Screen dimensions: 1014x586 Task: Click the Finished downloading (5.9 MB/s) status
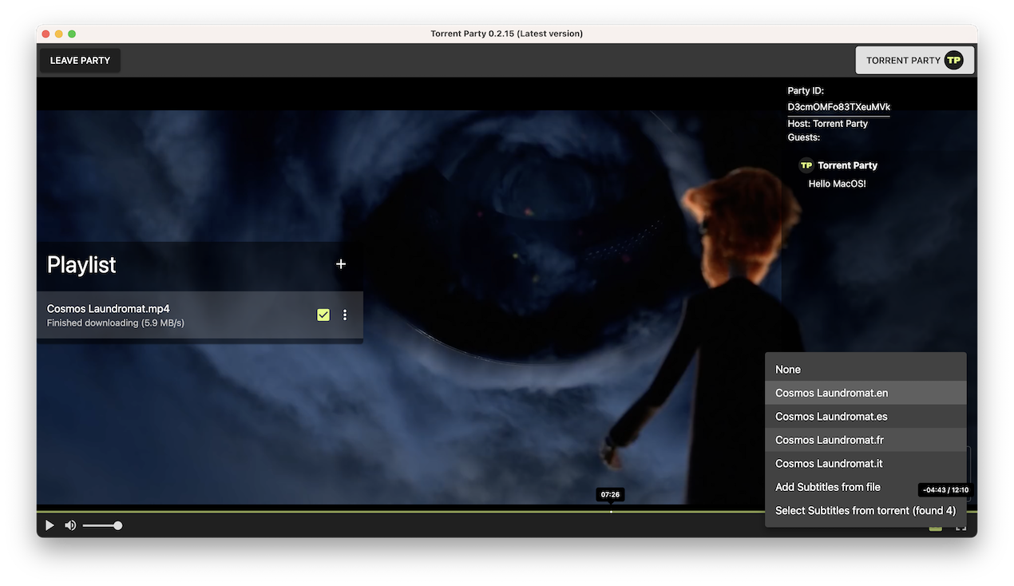pos(116,323)
